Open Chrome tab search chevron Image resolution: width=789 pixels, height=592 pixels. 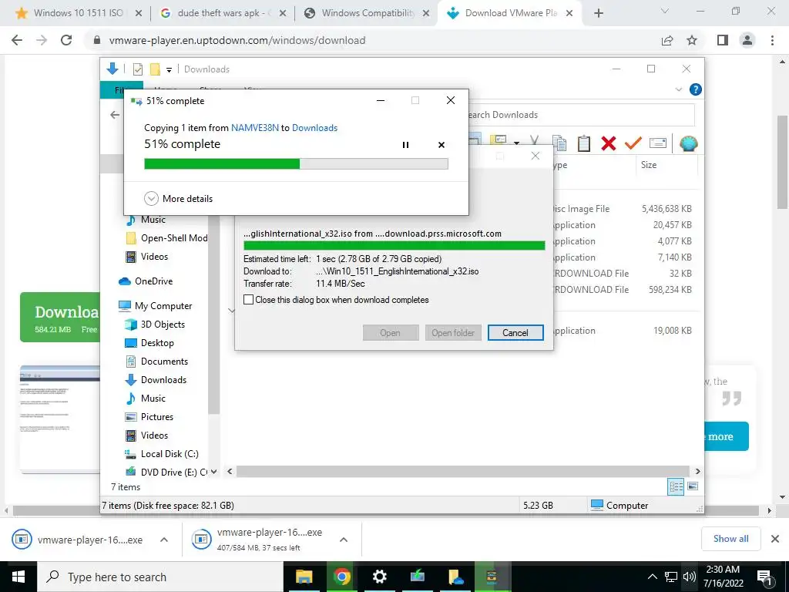click(x=665, y=11)
